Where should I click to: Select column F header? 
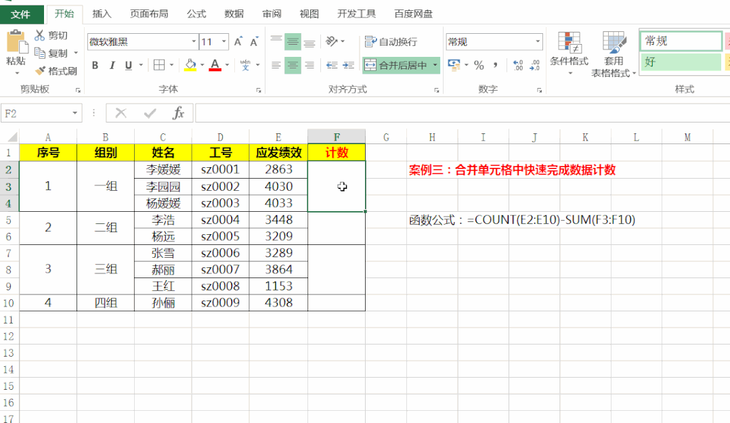coord(337,137)
